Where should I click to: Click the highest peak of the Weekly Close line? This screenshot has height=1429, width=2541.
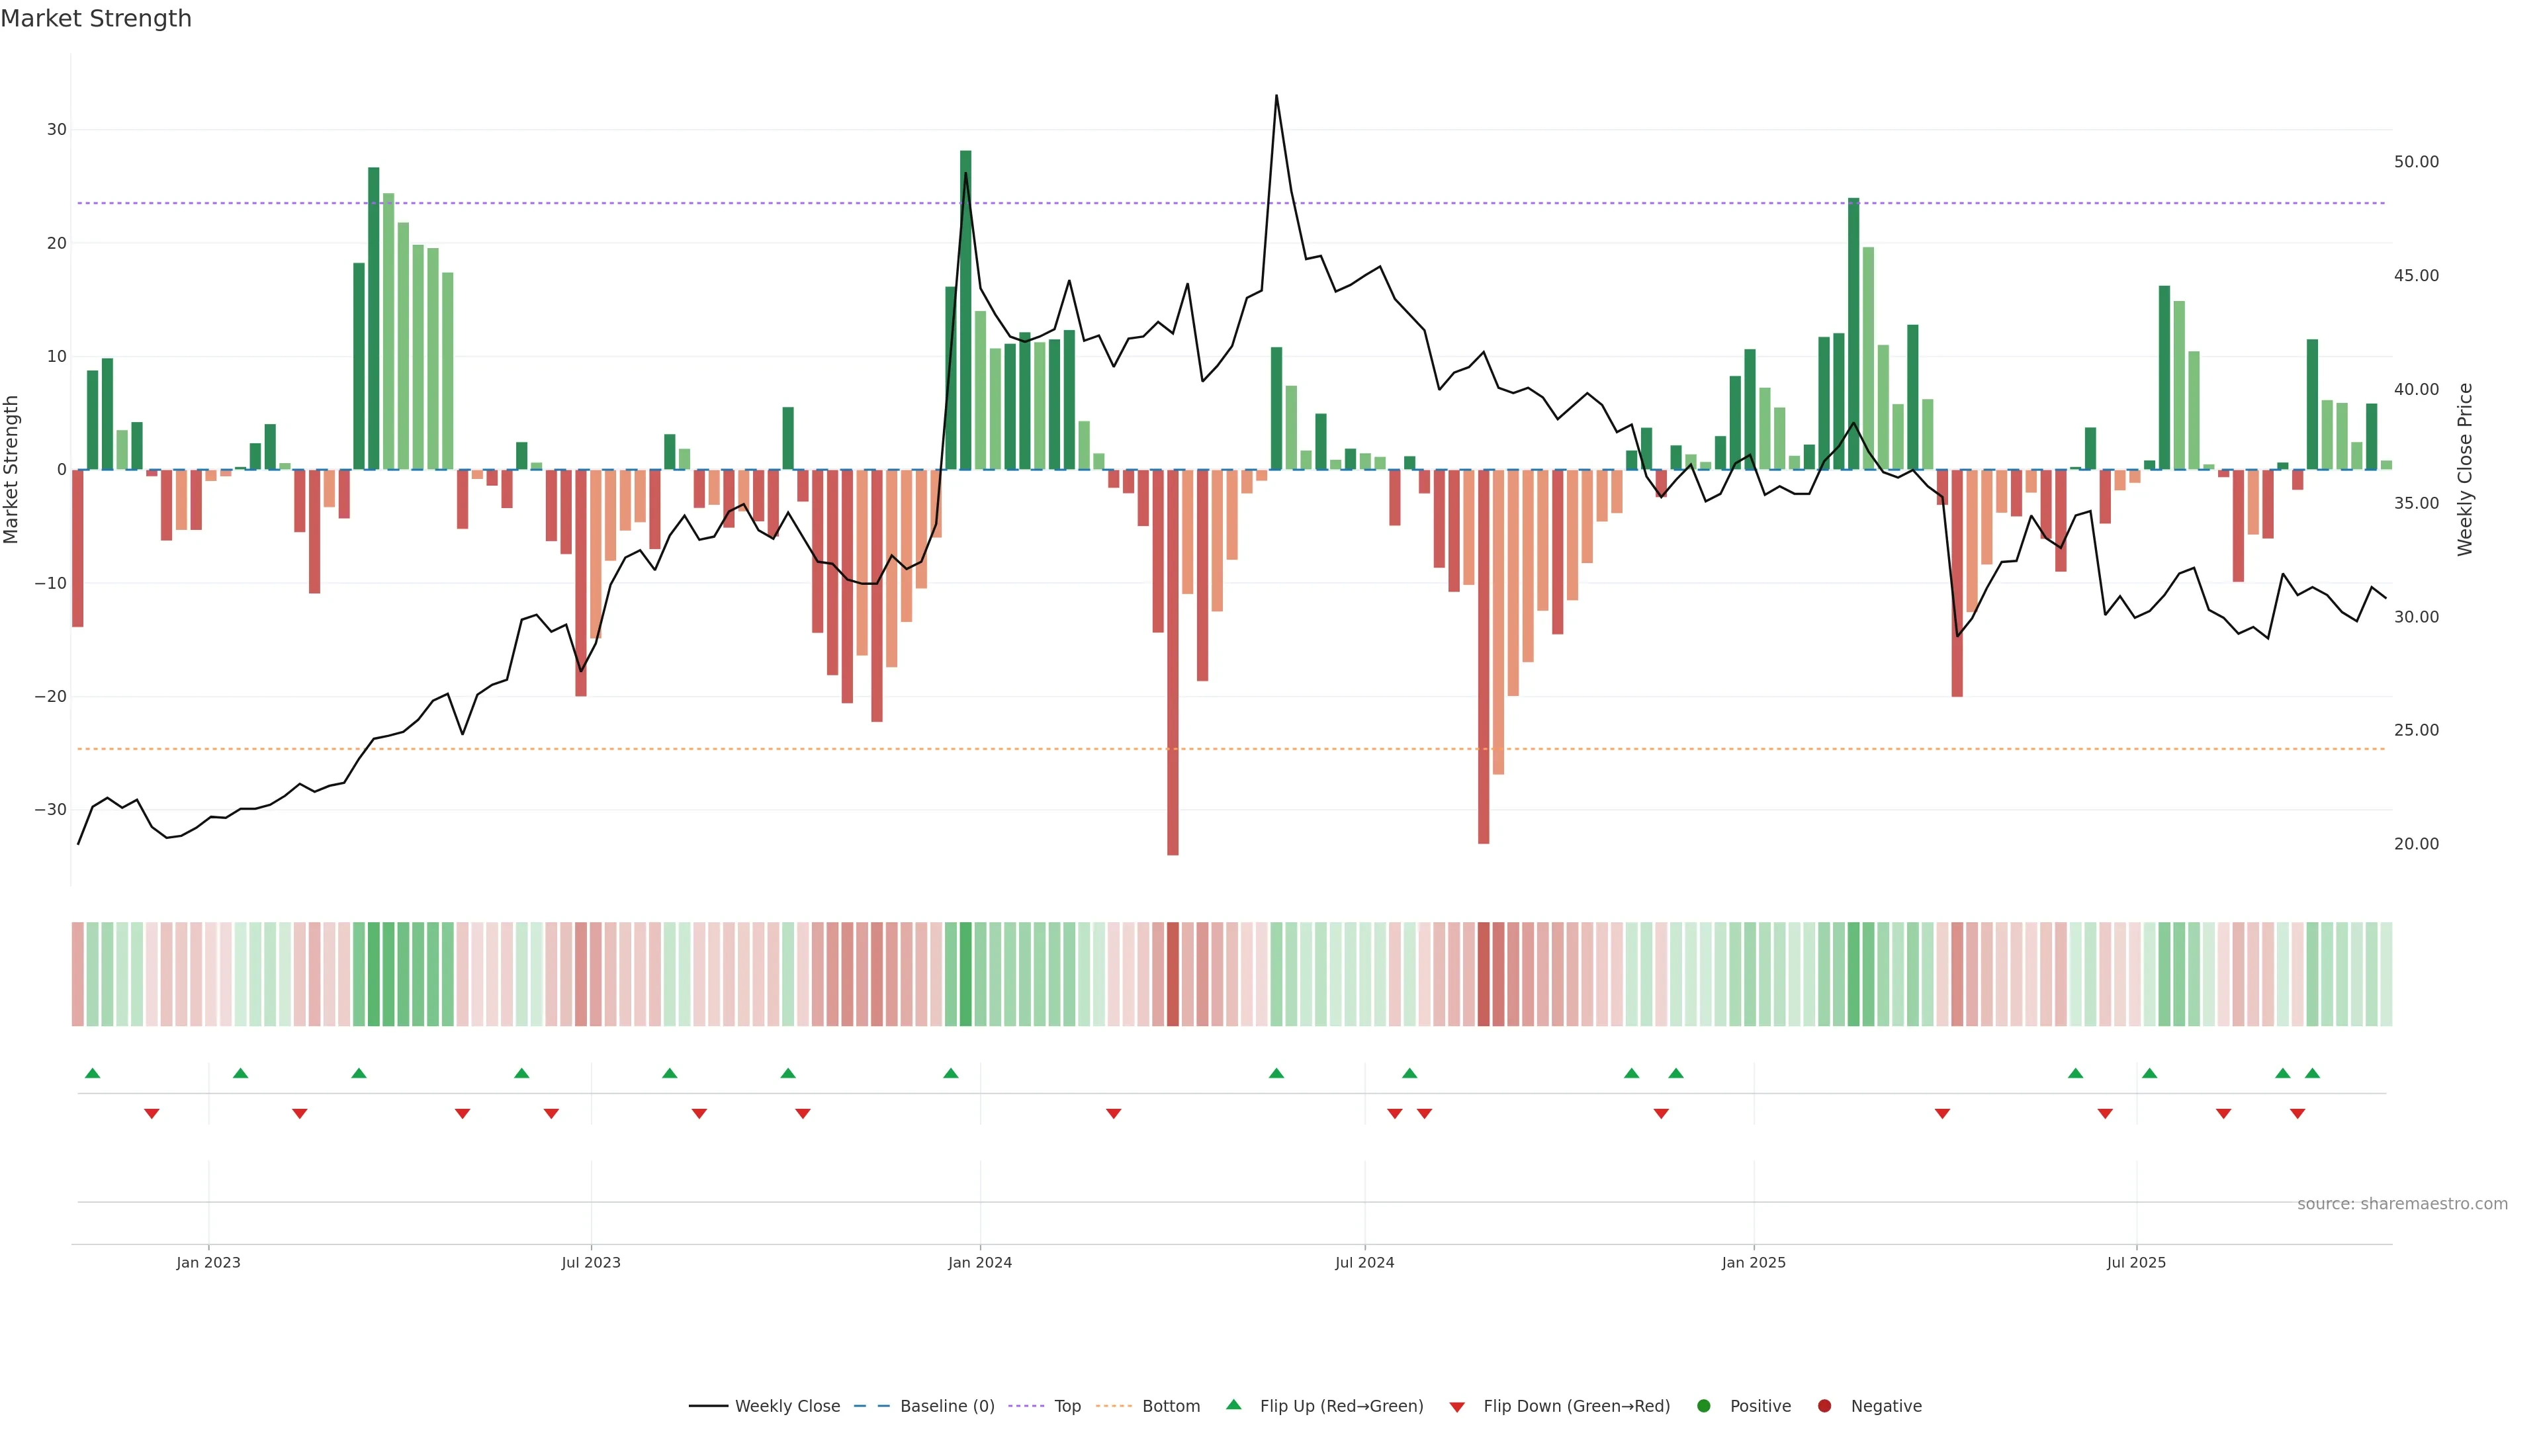tap(1276, 96)
